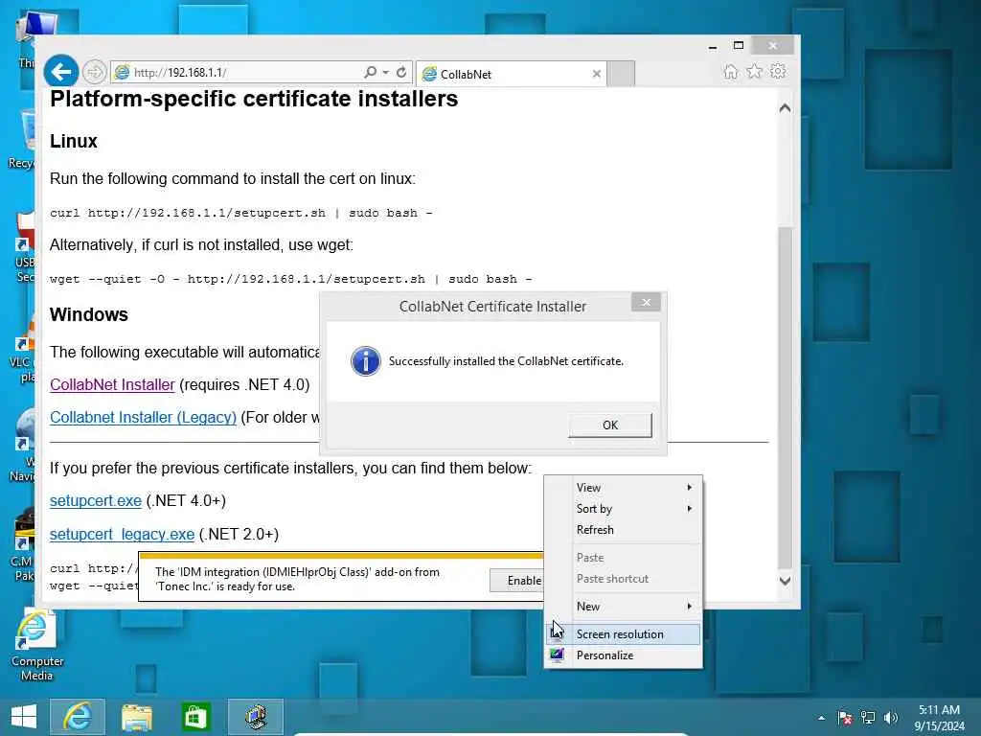Minimize the Internet Explorer window
This screenshot has width=981, height=736.
pyautogui.click(x=713, y=47)
